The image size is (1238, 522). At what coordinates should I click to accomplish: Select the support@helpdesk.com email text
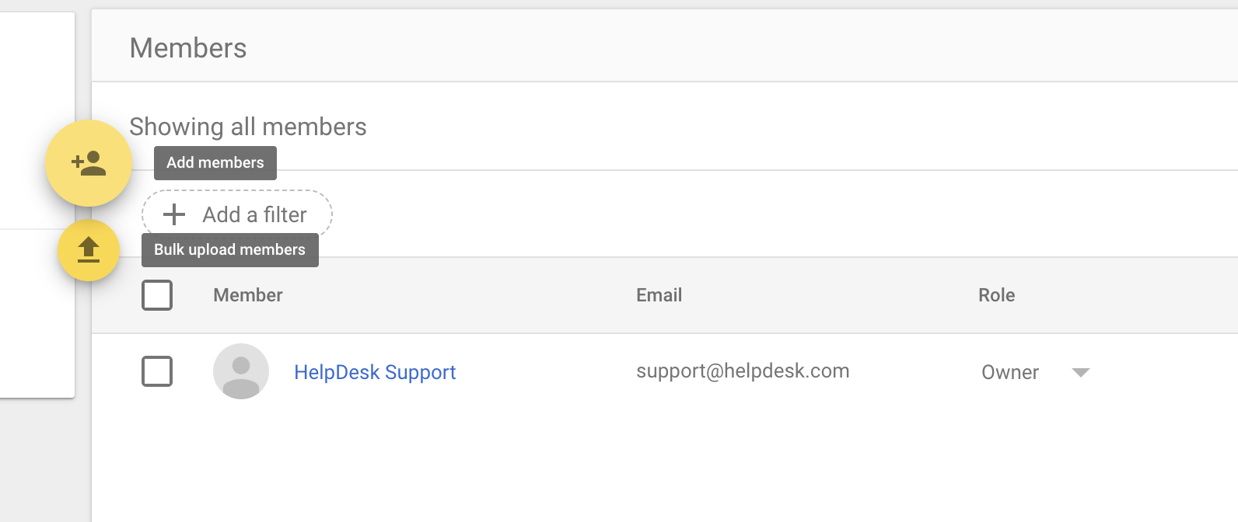pos(743,371)
